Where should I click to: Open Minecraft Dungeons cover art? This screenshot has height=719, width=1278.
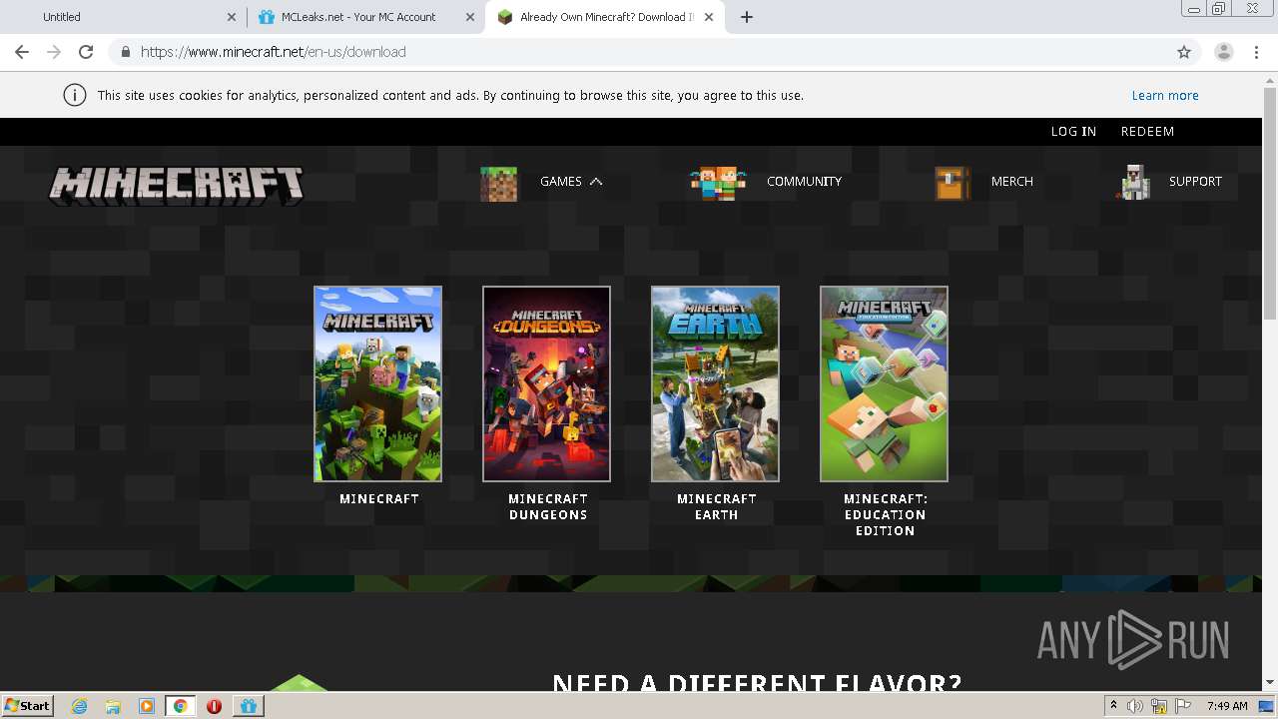546,383
